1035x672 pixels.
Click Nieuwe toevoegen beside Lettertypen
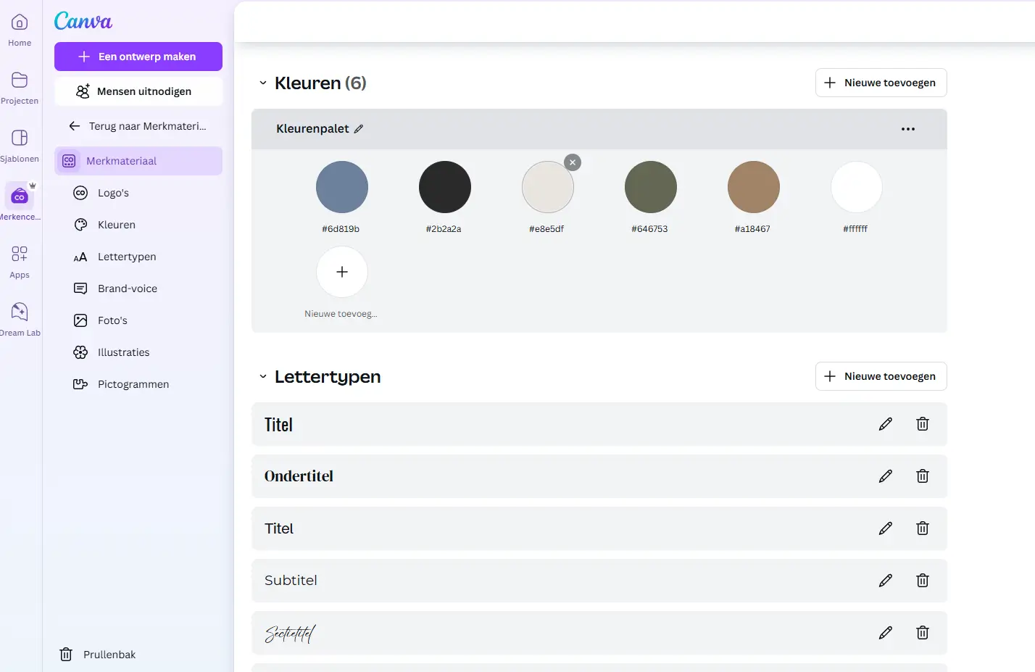(881, 376)
